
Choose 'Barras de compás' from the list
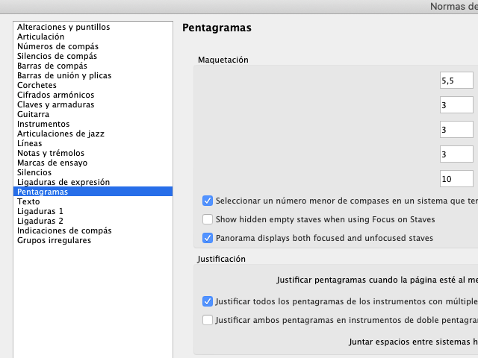pyautogui.click(x=52, y=66)
